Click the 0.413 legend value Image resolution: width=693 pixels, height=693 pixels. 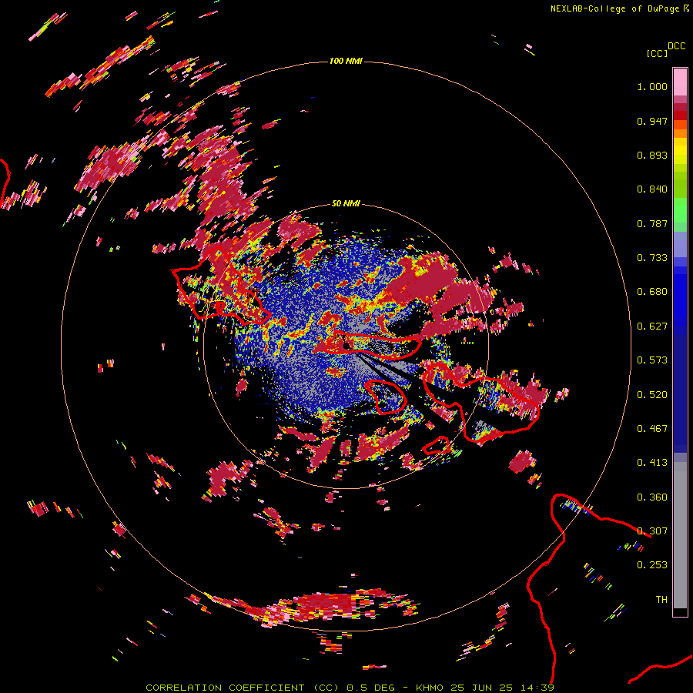[652, 463]
